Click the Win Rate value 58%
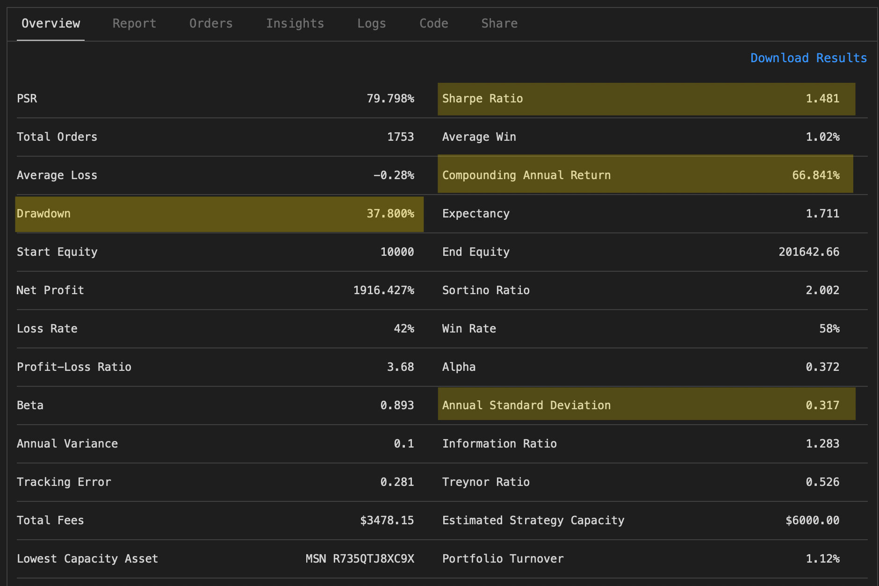879x586 pixels. tap(829, 329)
